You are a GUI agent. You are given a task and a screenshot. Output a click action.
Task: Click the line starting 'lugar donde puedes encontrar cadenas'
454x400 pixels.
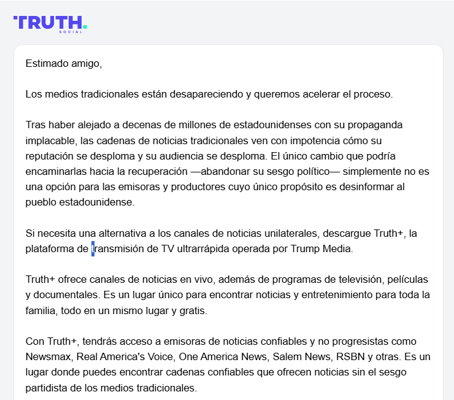click(216, 372)
